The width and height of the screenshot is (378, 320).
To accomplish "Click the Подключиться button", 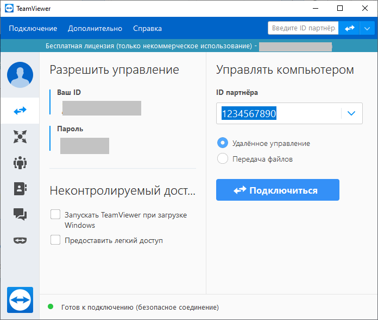I will click(x=278, y=190).
